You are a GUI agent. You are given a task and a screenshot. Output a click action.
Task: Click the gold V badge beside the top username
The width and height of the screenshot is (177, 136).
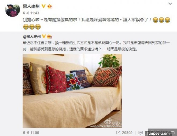click(44, 6)
